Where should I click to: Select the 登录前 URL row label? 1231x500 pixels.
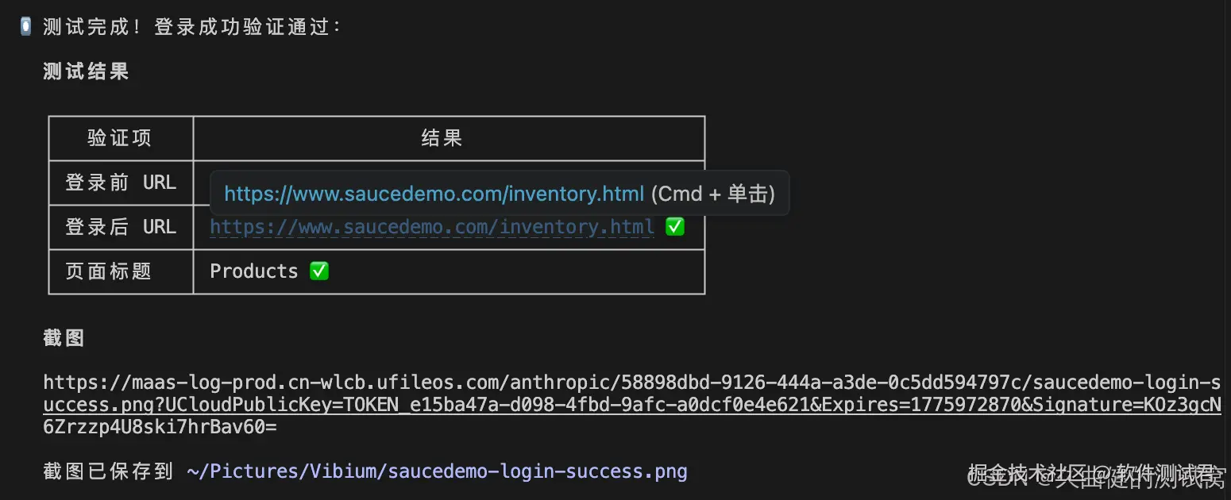coord(120,183)
